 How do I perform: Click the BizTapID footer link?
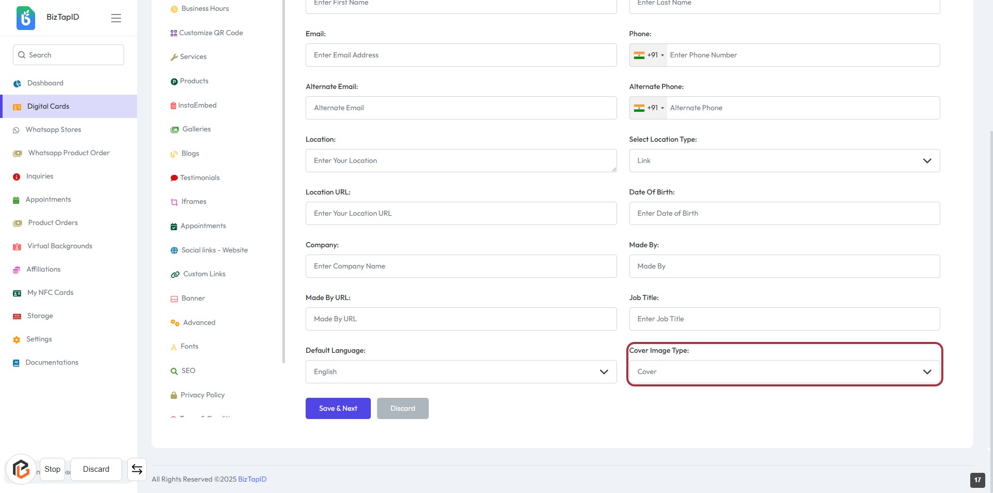pos(252,480)
